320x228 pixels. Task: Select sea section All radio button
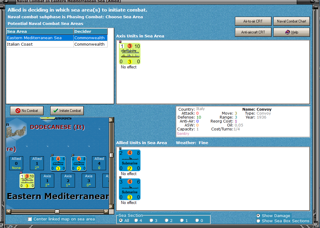[121, 220]
